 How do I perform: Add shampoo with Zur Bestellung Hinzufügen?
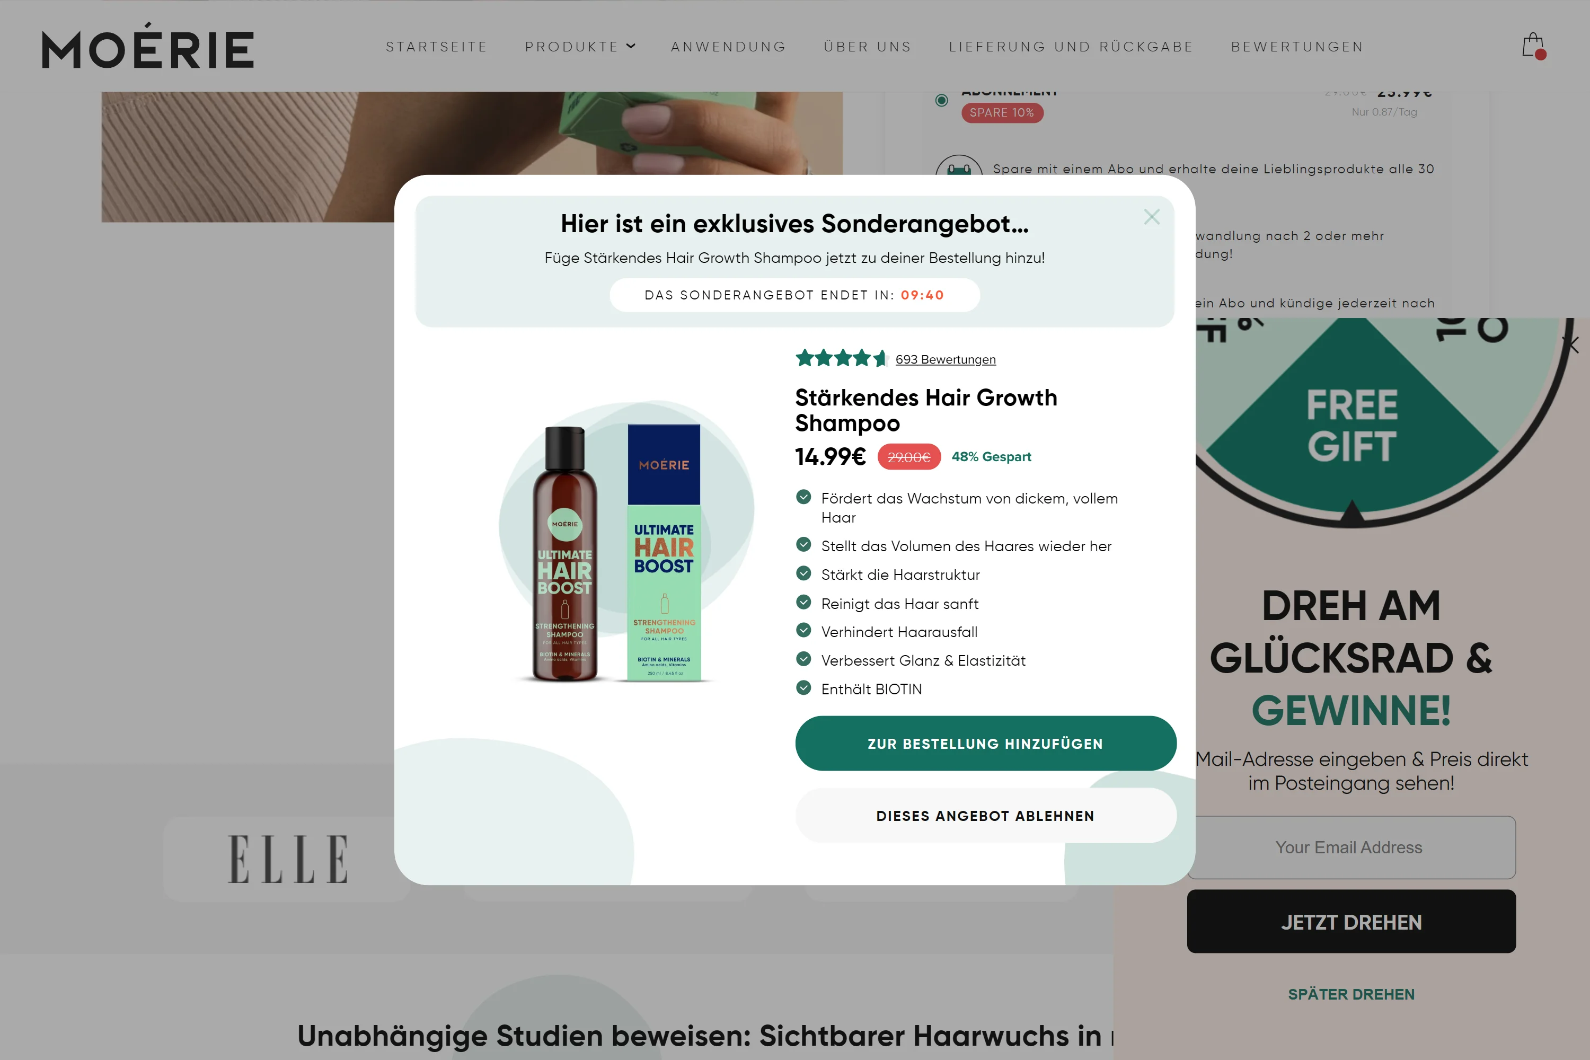point(986,744)
